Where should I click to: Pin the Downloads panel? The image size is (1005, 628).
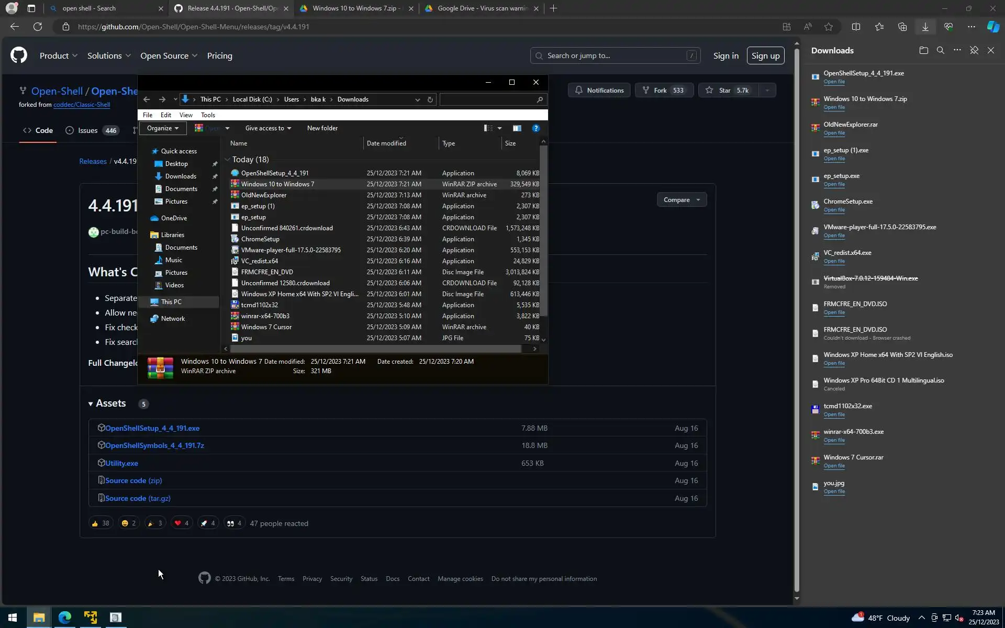pyautogui.click(x=974, y=50)
